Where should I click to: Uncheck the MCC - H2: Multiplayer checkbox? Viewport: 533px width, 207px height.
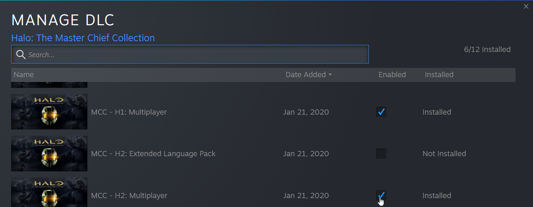coord(381,195)
